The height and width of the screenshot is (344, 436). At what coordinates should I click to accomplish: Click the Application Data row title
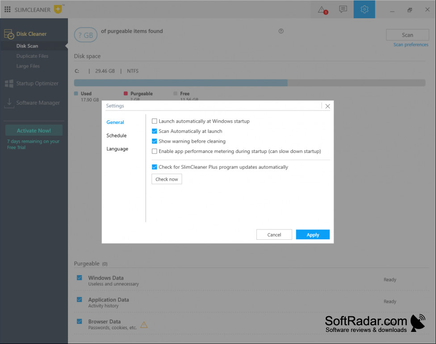coord(109,300)
